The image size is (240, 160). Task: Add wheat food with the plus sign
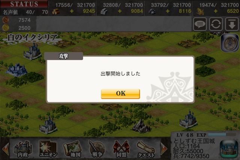[x=216, y=11]
